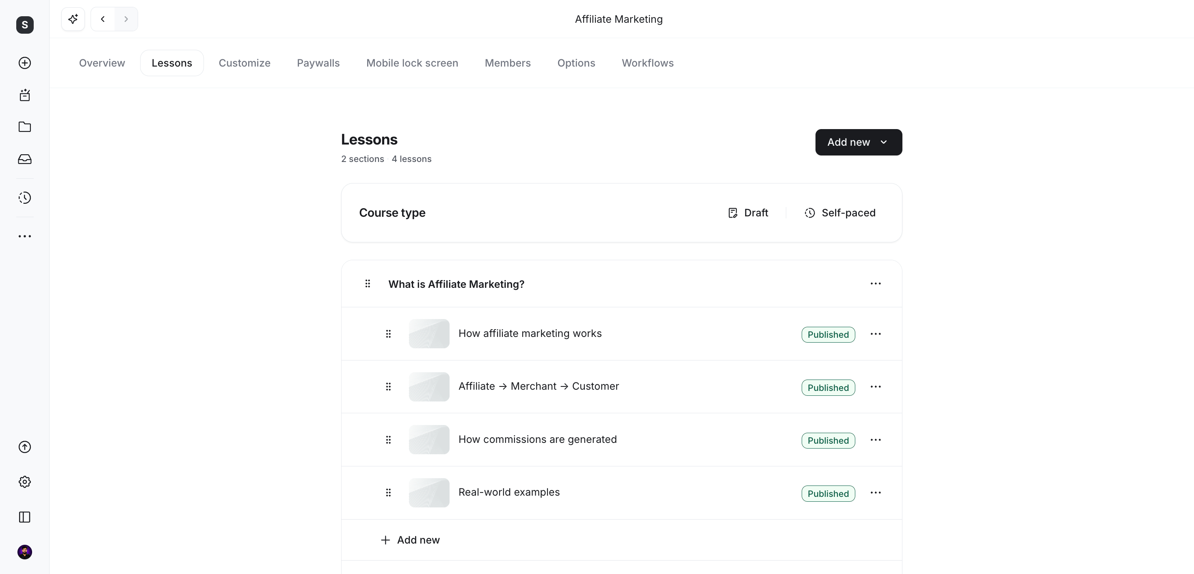Image resolution: width=1194 pixels, height=574 pixels.
Task: Click thumbnail of 'How affiliate marketing works'
Action: click(429, 334)
